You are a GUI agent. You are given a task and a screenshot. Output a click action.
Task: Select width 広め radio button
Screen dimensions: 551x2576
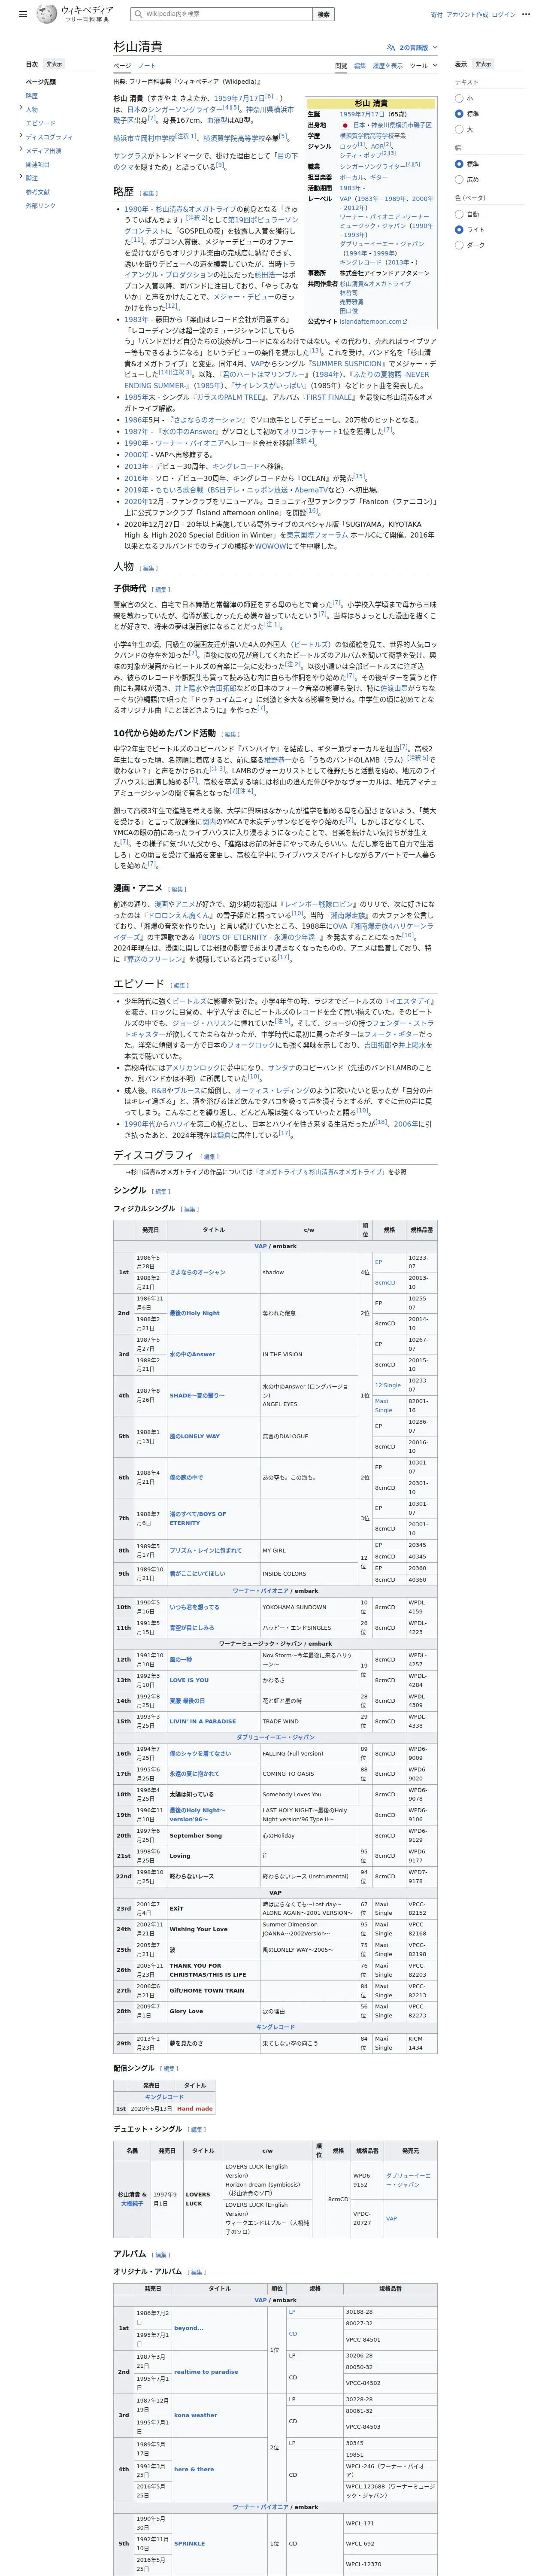coord(459,179)
